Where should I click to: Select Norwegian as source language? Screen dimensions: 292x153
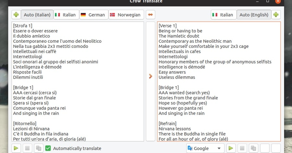(x=126, y=15)
